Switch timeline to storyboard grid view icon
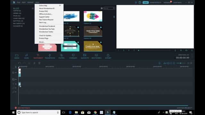The height and width of the screenshot is (115, 205). coord(191,63)
